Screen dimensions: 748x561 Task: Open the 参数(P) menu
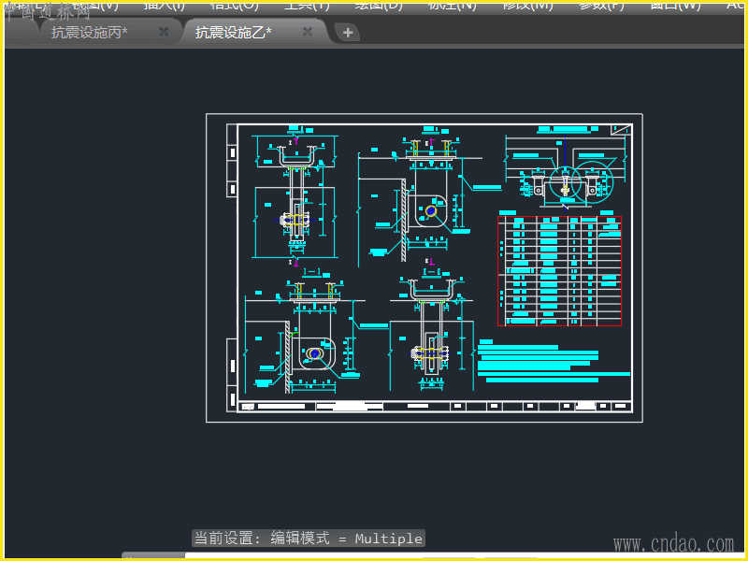601,5
